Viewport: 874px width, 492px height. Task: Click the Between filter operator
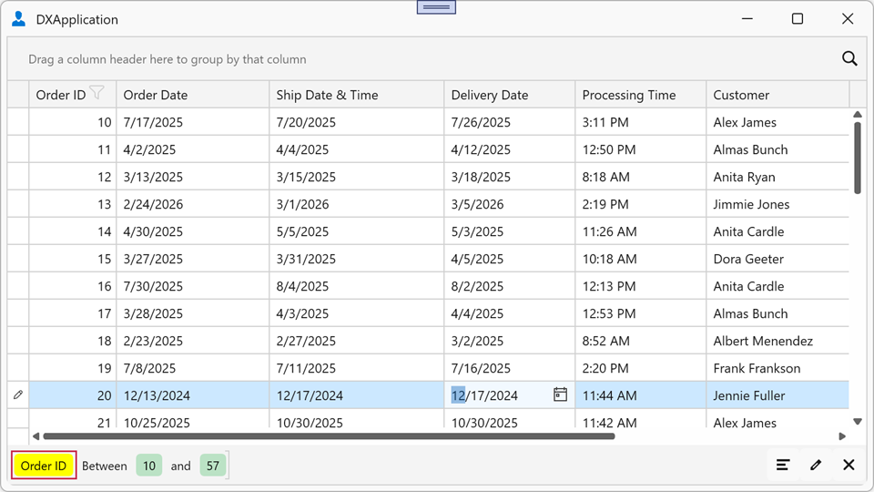click(x=104, y=466)
